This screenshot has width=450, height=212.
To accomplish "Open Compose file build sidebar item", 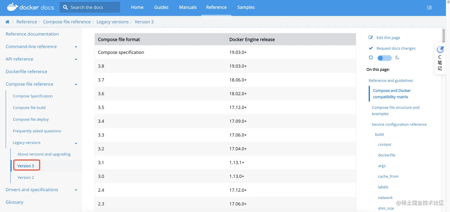I will click(29, 107).
